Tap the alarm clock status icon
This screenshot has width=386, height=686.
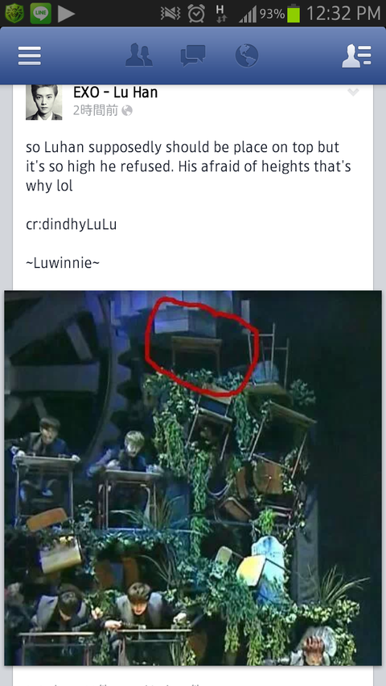click(x=196, y=14)
